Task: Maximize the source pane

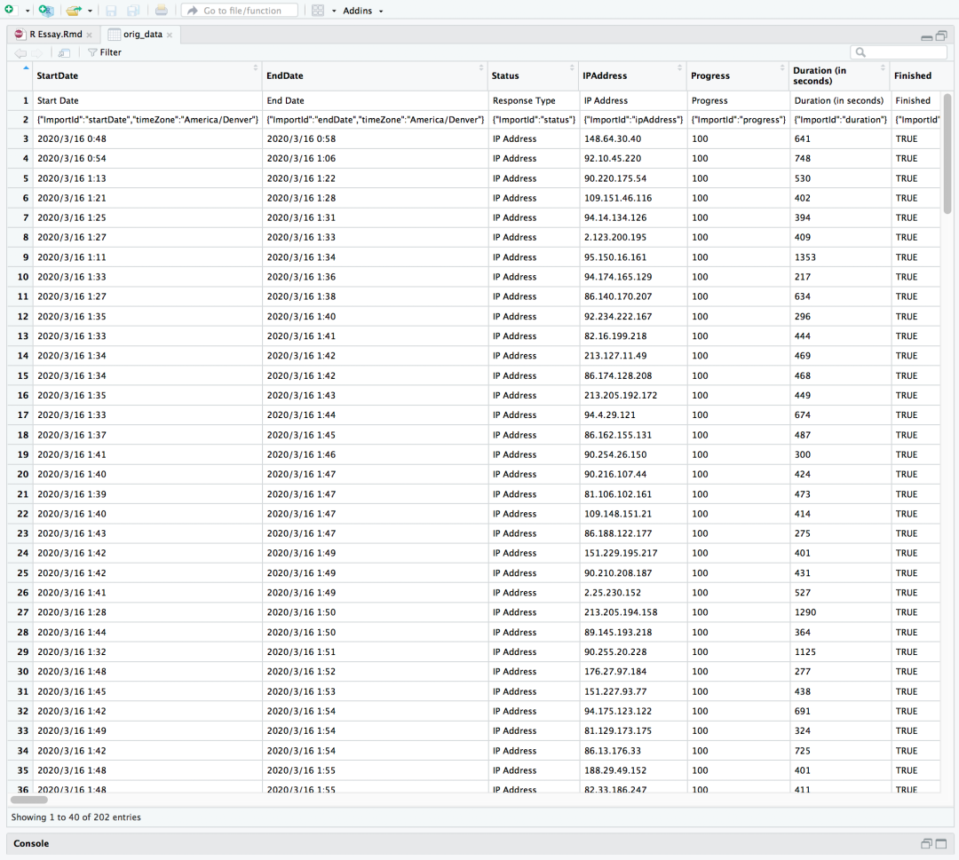Action: (941, 36)
